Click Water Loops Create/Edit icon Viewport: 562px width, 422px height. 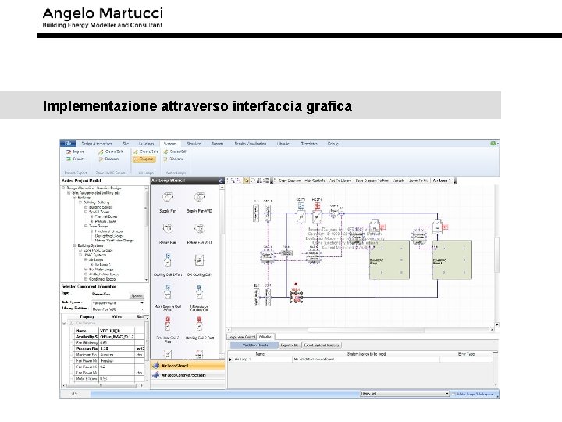click(x=166, y=152)
